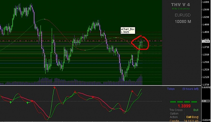Click the second green up arrow in the Trix indicator
Screen dimensions: 211x122
[27, 103]
